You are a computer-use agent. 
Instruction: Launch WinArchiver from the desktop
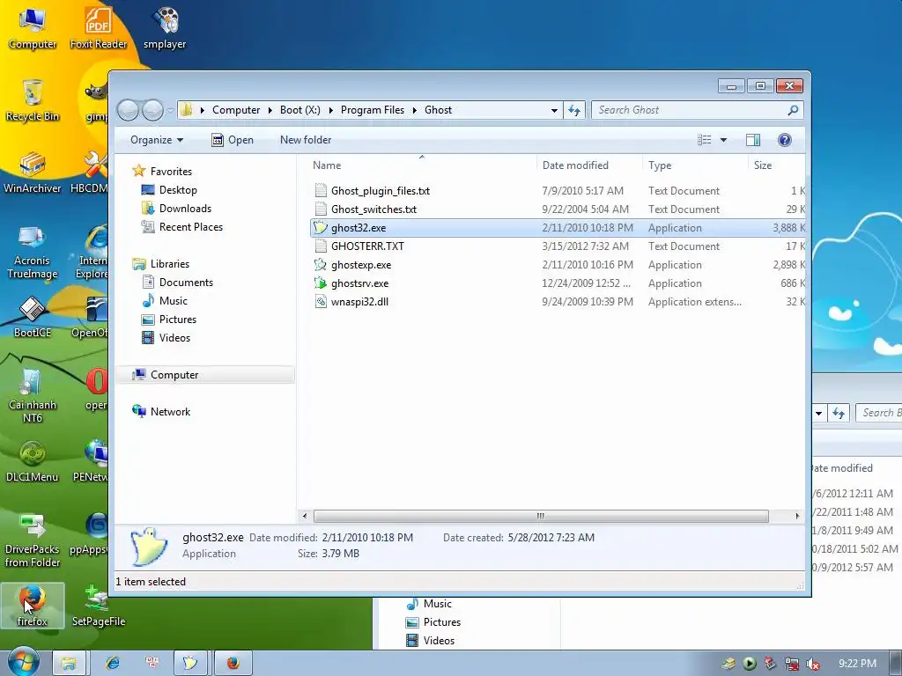(x=33, y=173)
